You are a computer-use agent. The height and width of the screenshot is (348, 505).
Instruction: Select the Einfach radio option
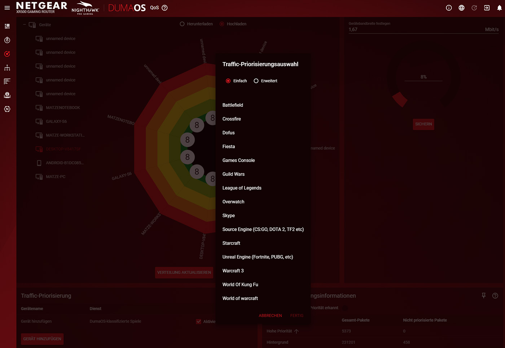coord(228,81)
